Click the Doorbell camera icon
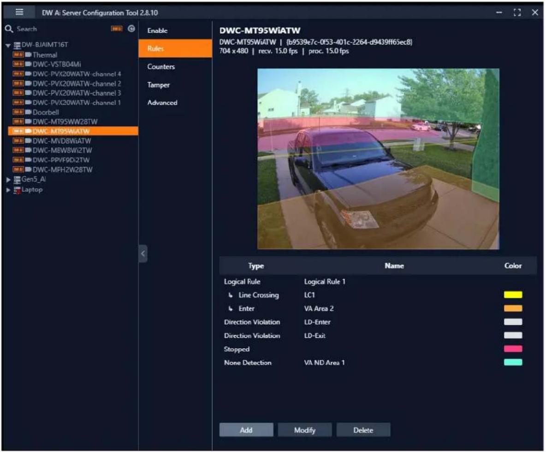The image size is (546, 452). coord(28,112)
